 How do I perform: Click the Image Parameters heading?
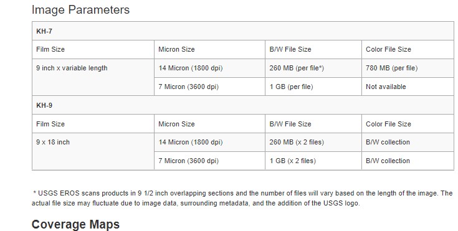point(80,9)
